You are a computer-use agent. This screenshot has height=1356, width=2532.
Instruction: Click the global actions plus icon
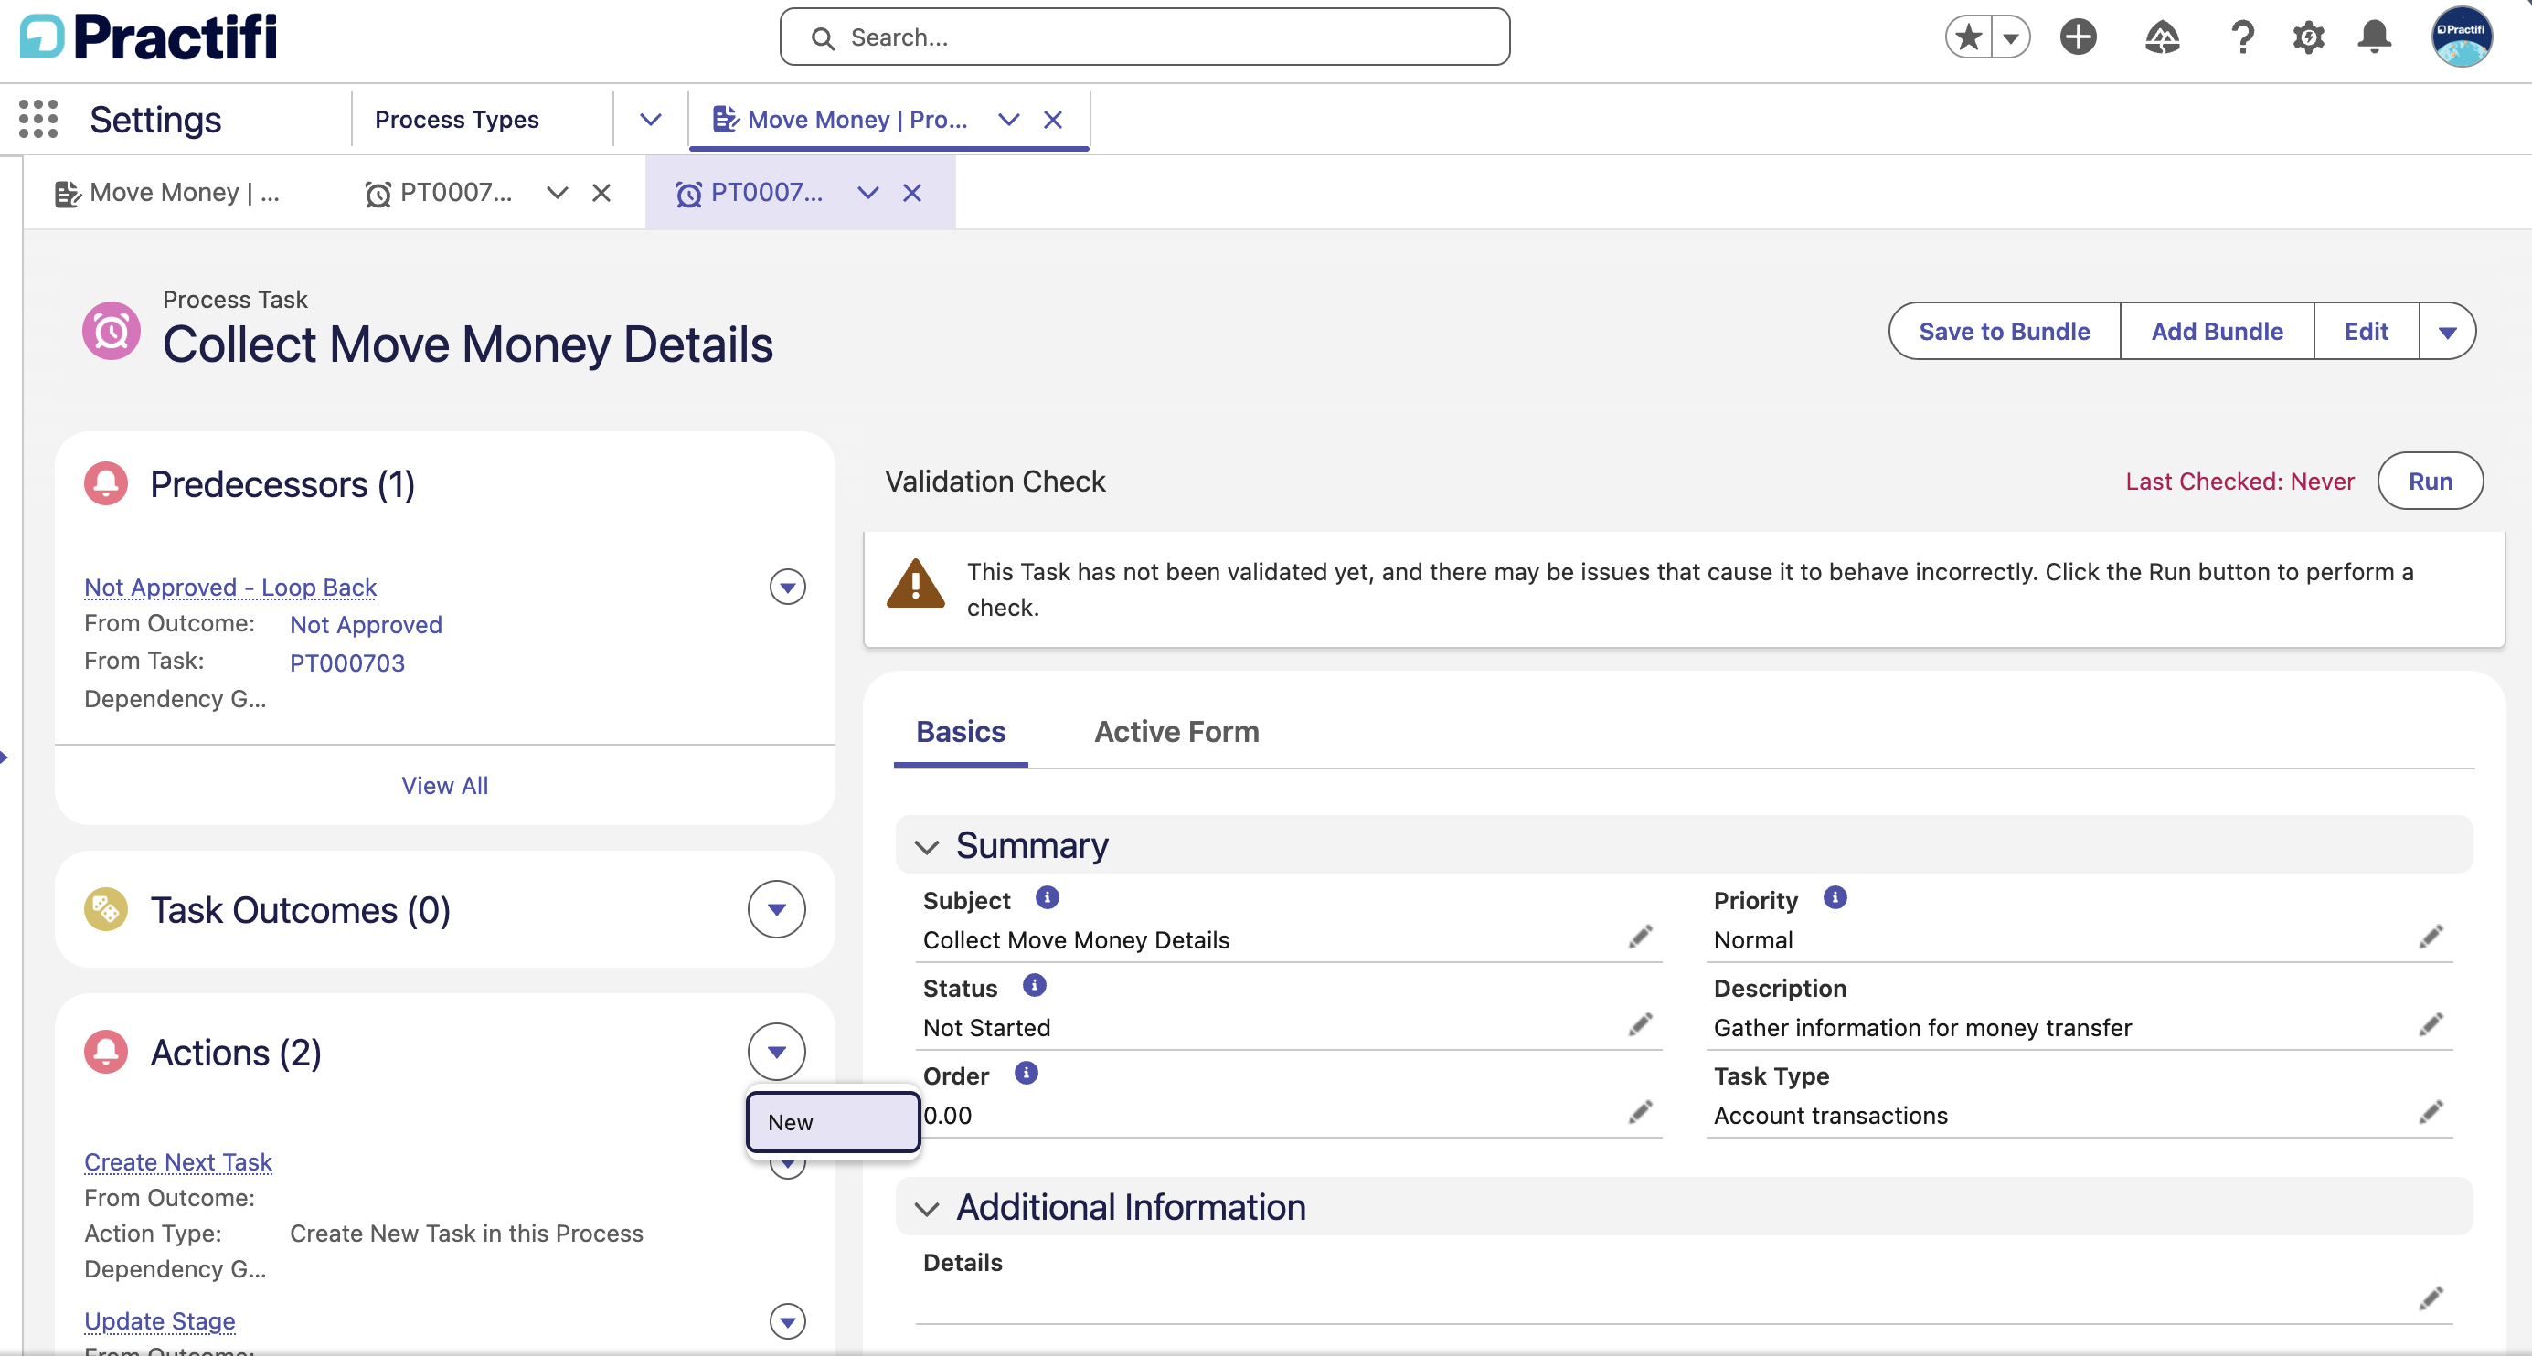tap(2078, 37)
